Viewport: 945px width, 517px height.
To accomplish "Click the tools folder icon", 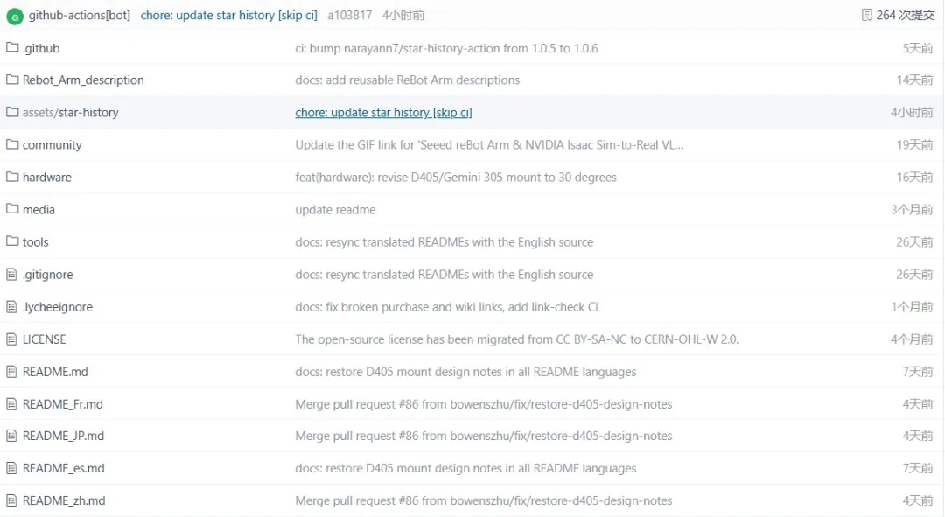I will 12,241.
